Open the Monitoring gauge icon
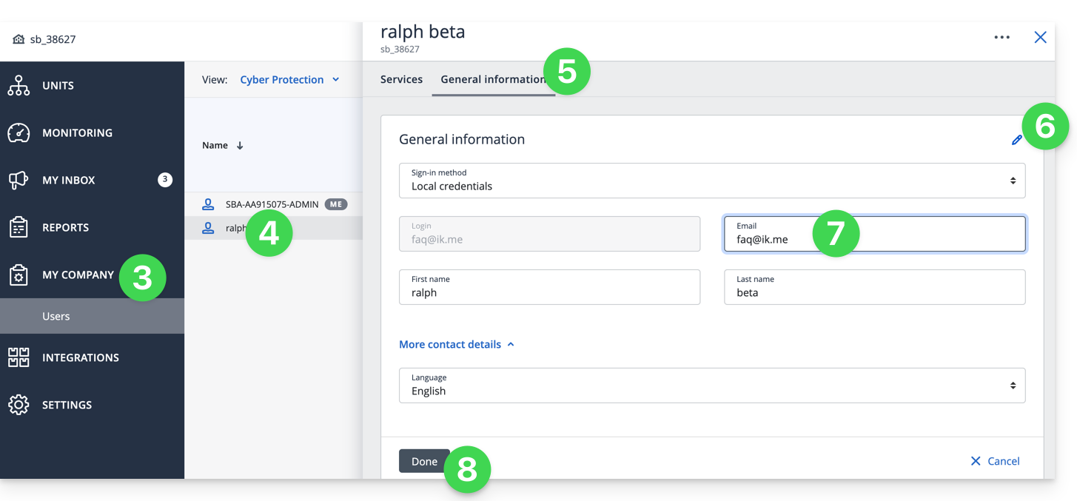The width and height of the screenshot is (1077, 501). [x=19, y=133]
